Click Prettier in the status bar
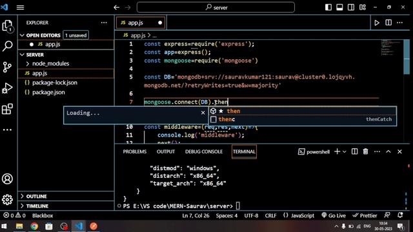Viewport: 413px width, 232px height. tap(365, 216)
